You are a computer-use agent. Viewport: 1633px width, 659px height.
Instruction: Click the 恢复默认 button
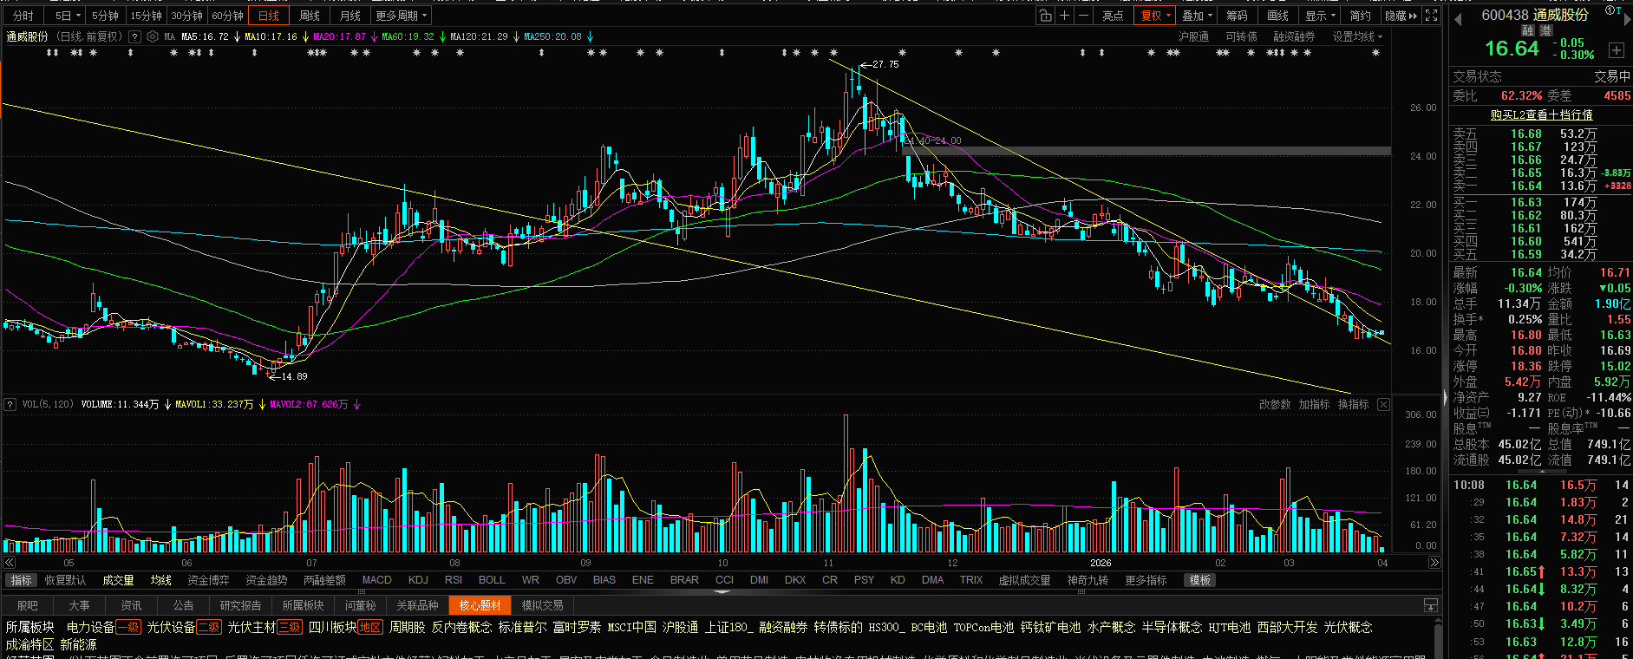click(65, 580)
